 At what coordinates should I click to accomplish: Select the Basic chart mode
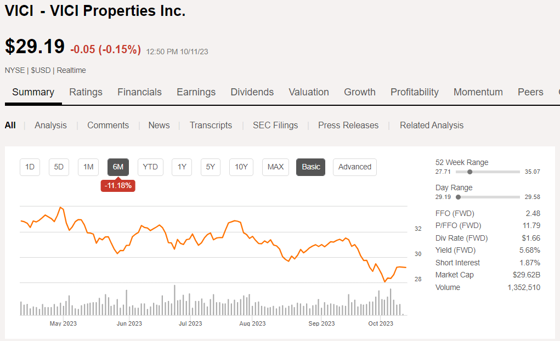(x=310, y=167)
